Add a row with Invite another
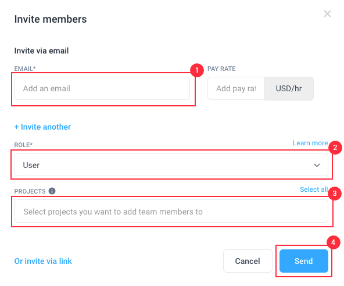Image resolution: width=344 pixels, height=286 pixels. pyautogui.click(x=42, y=127)
